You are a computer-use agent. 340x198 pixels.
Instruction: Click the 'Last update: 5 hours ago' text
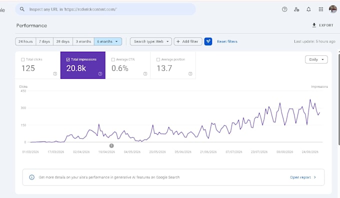[314, 41]
